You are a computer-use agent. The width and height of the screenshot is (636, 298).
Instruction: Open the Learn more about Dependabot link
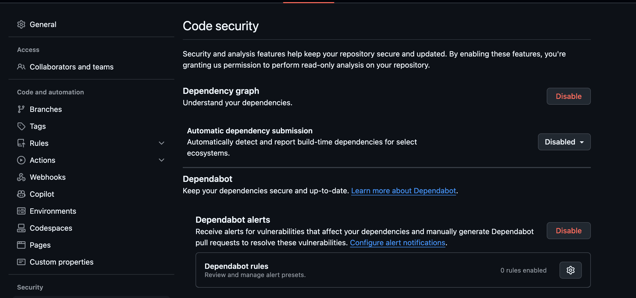tap(403, 191)
